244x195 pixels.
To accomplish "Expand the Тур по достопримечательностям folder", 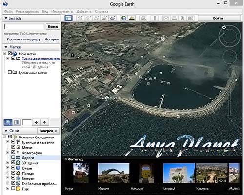I will pos(8,58).
